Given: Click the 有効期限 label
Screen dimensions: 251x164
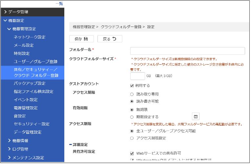Looking at the screenshot, I should (x=80, y=108).
